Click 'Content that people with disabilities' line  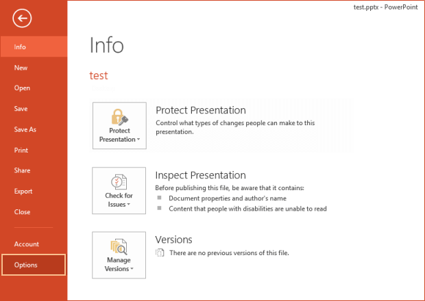pos(247,209)
